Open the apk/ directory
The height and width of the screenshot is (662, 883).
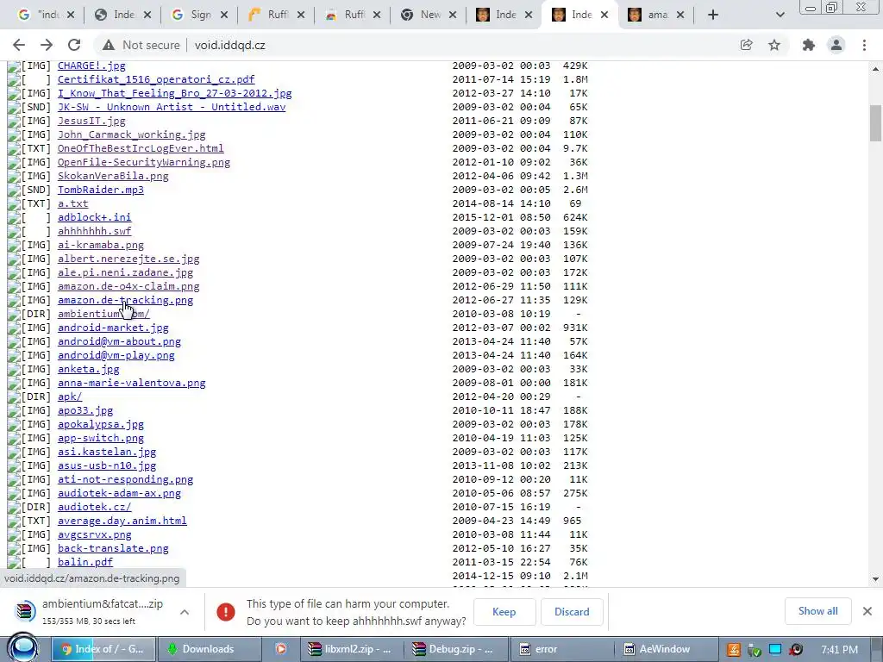[69, 397]
